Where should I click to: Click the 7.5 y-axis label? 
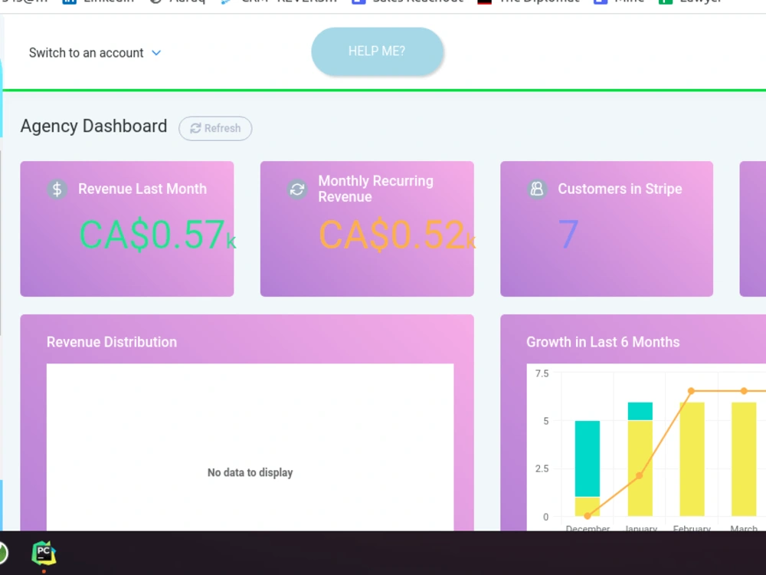[542, 374]
